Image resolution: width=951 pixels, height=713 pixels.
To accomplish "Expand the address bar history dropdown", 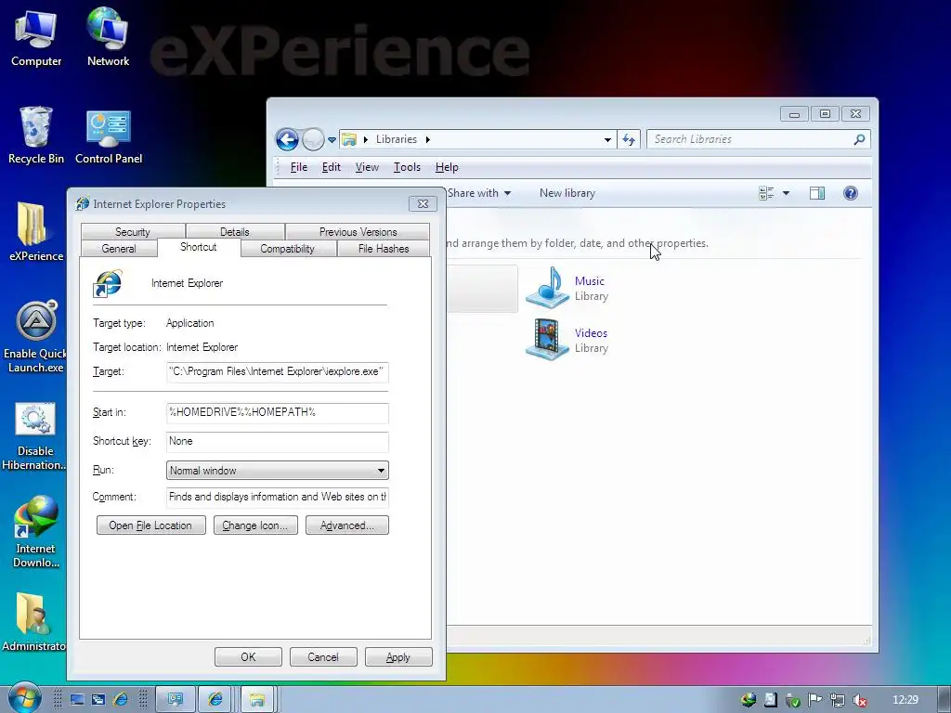I will pos(607,139).
